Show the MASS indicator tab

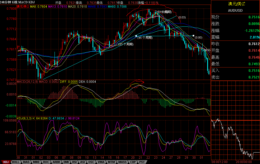click(122, 162)
